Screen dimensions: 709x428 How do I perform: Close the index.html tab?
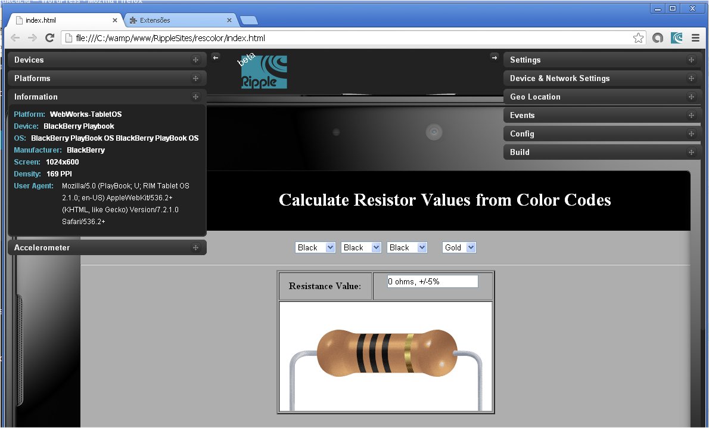[115, 20]
